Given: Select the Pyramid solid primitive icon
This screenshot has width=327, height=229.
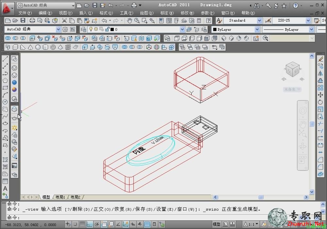Looking at the screenshot, I should 60,47.
